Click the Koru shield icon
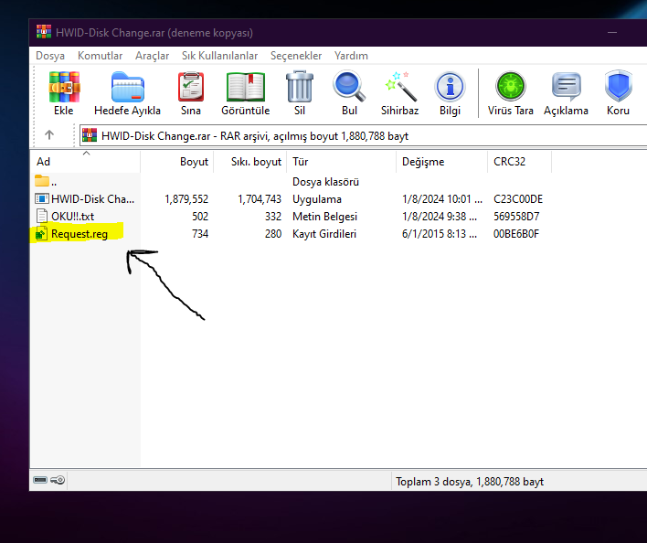Viewport: 647px width, 543px height. 618,86
